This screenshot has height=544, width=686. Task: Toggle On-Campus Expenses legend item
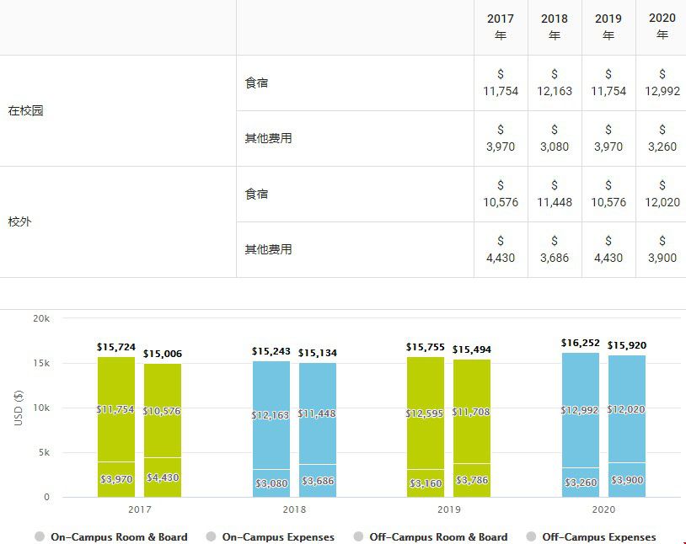pos(271,536)
